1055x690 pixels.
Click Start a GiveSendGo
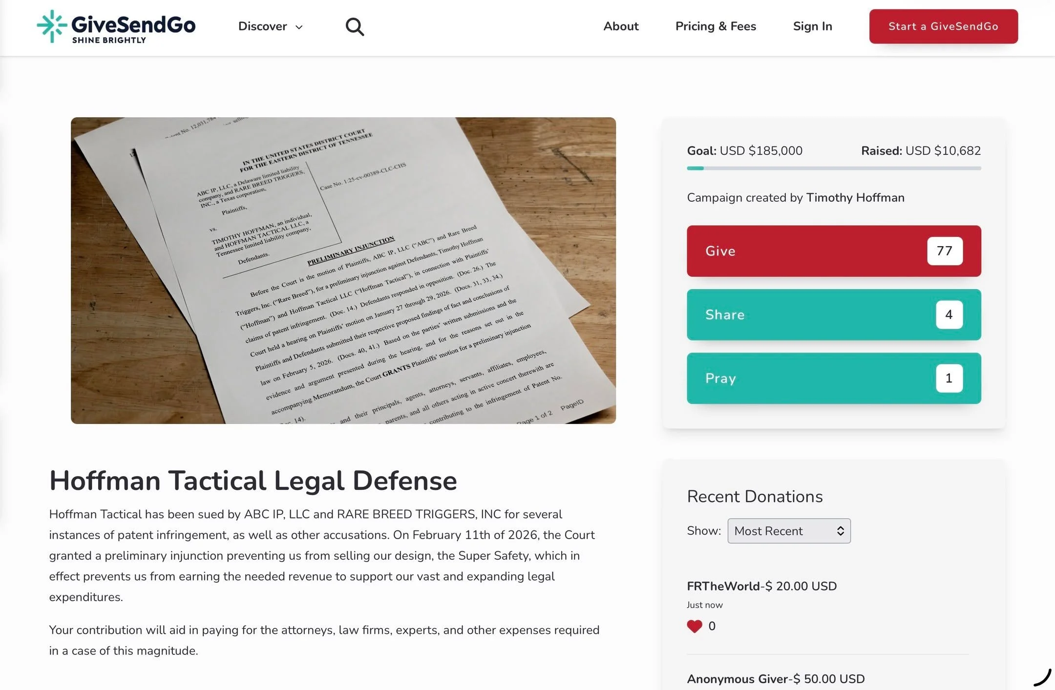click(x=943, y=26)
